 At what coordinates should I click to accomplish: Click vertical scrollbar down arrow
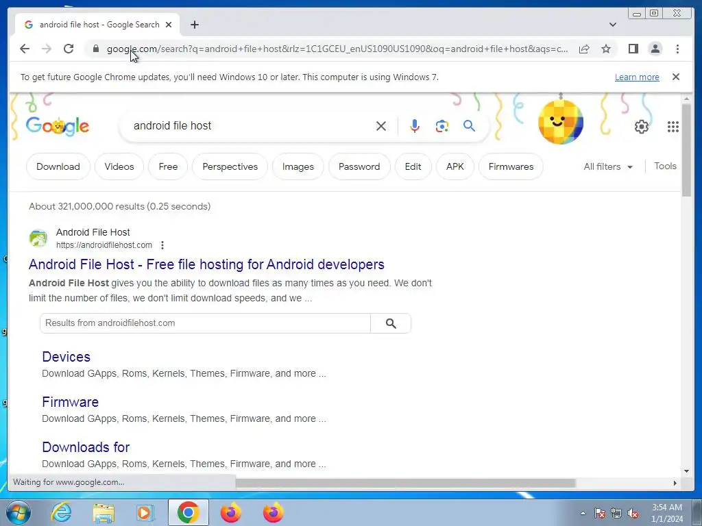tap(687, 471)
